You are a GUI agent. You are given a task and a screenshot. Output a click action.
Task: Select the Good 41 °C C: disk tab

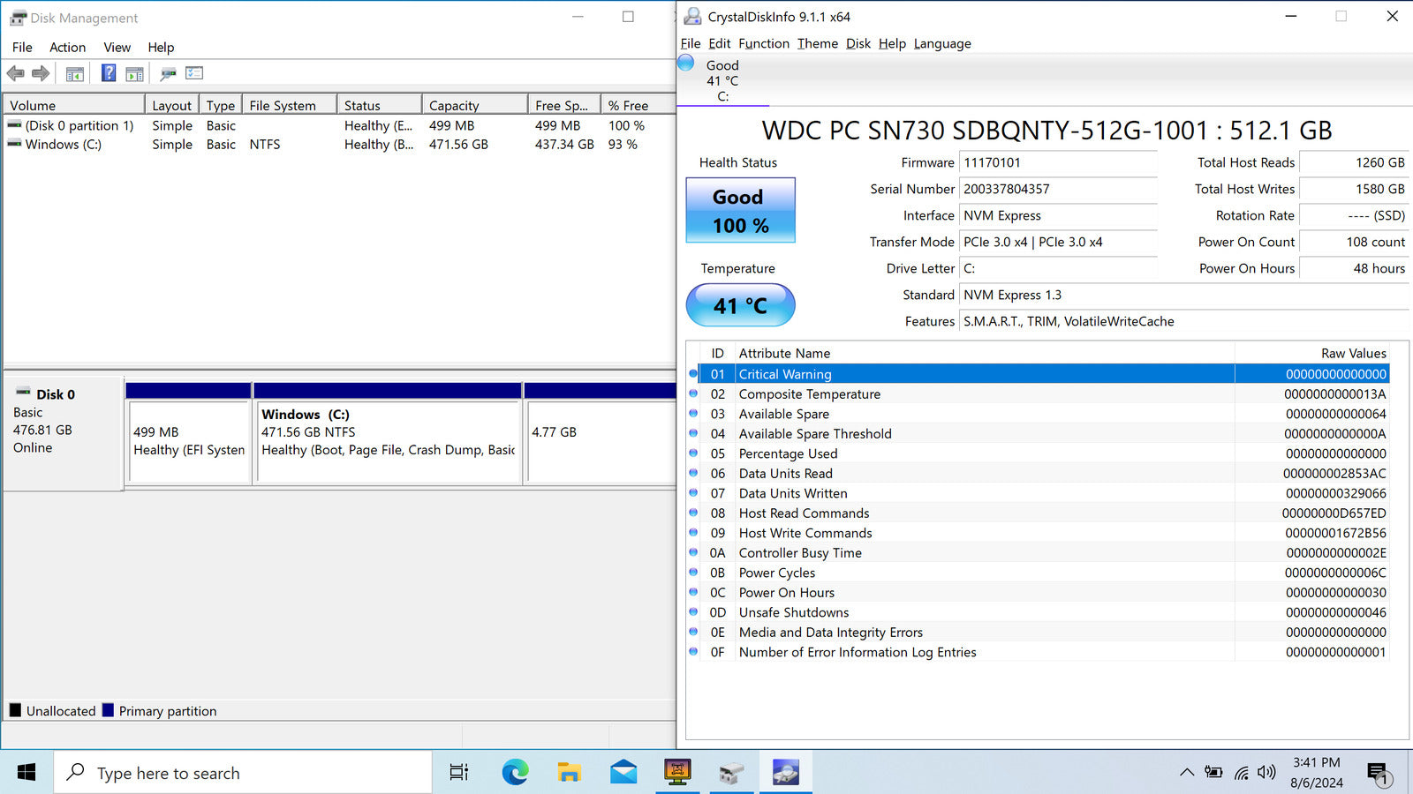pos(722,80)
